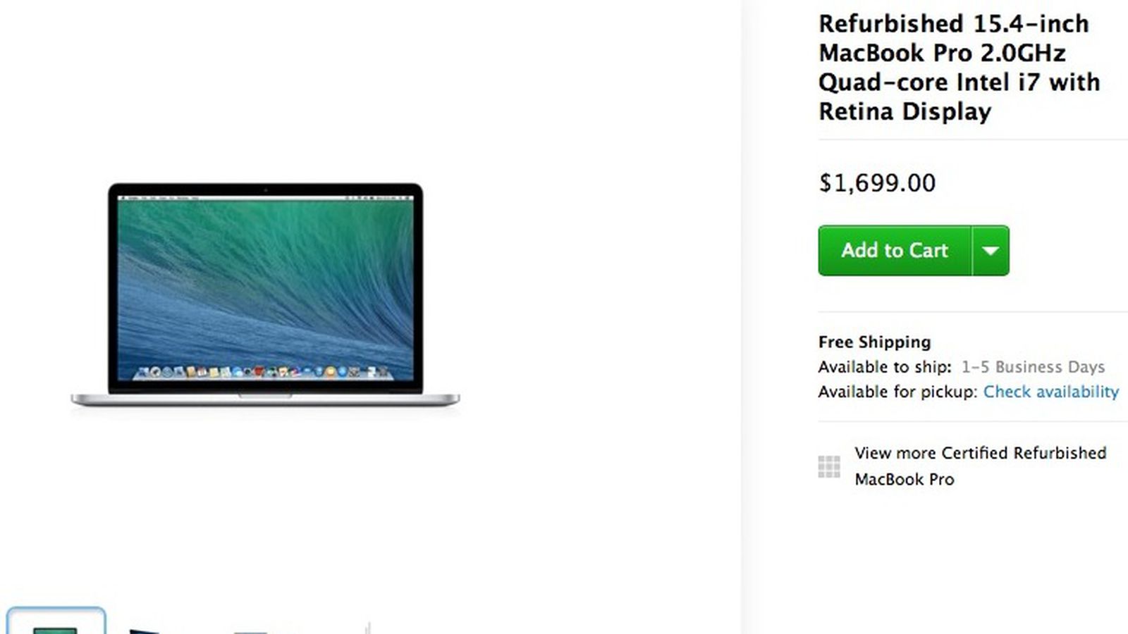
Task: Select the highlighted first product thumbnail
Action: point(56,621)
